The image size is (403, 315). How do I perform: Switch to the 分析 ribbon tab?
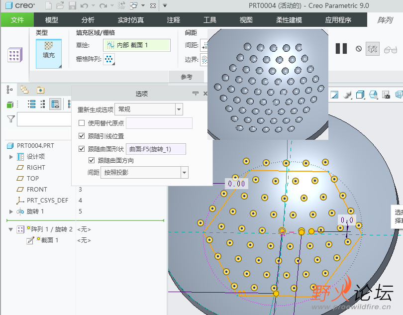tap(88, 20)
